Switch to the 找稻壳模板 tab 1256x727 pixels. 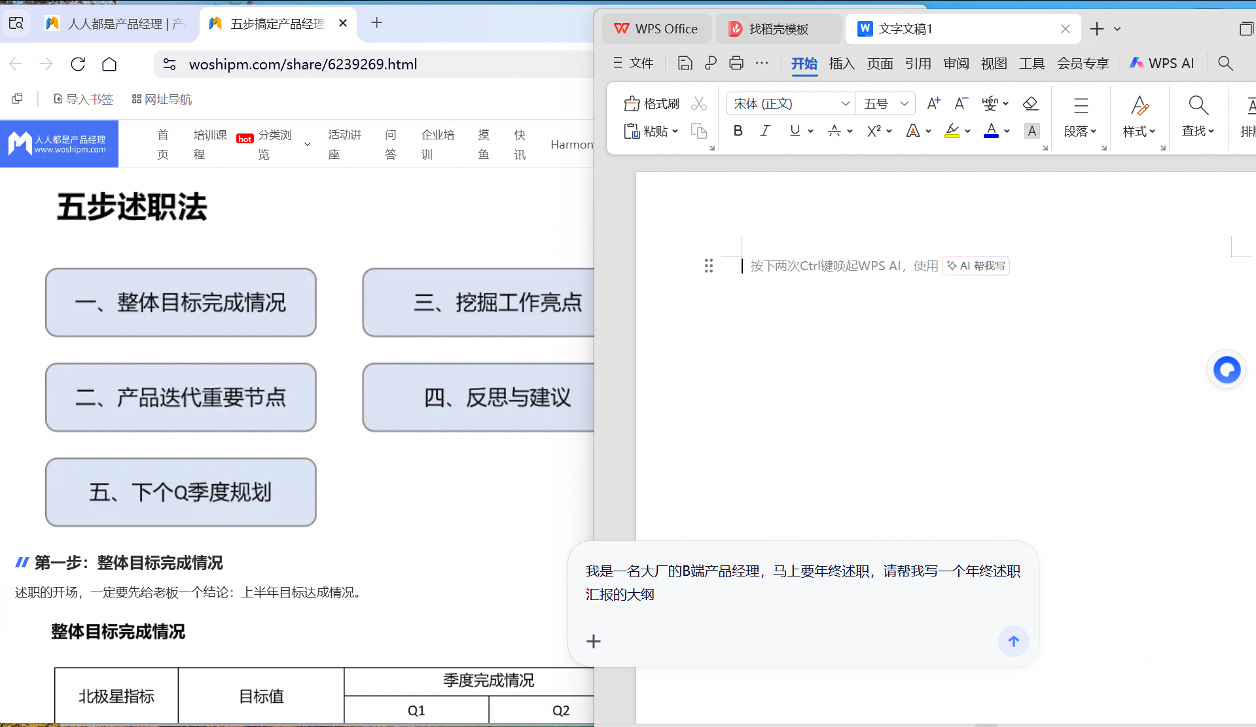[778, 29]
